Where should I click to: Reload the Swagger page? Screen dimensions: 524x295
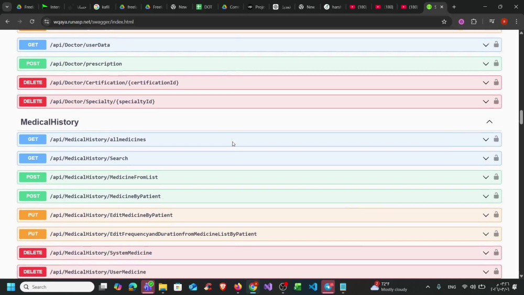pos(32,21)
